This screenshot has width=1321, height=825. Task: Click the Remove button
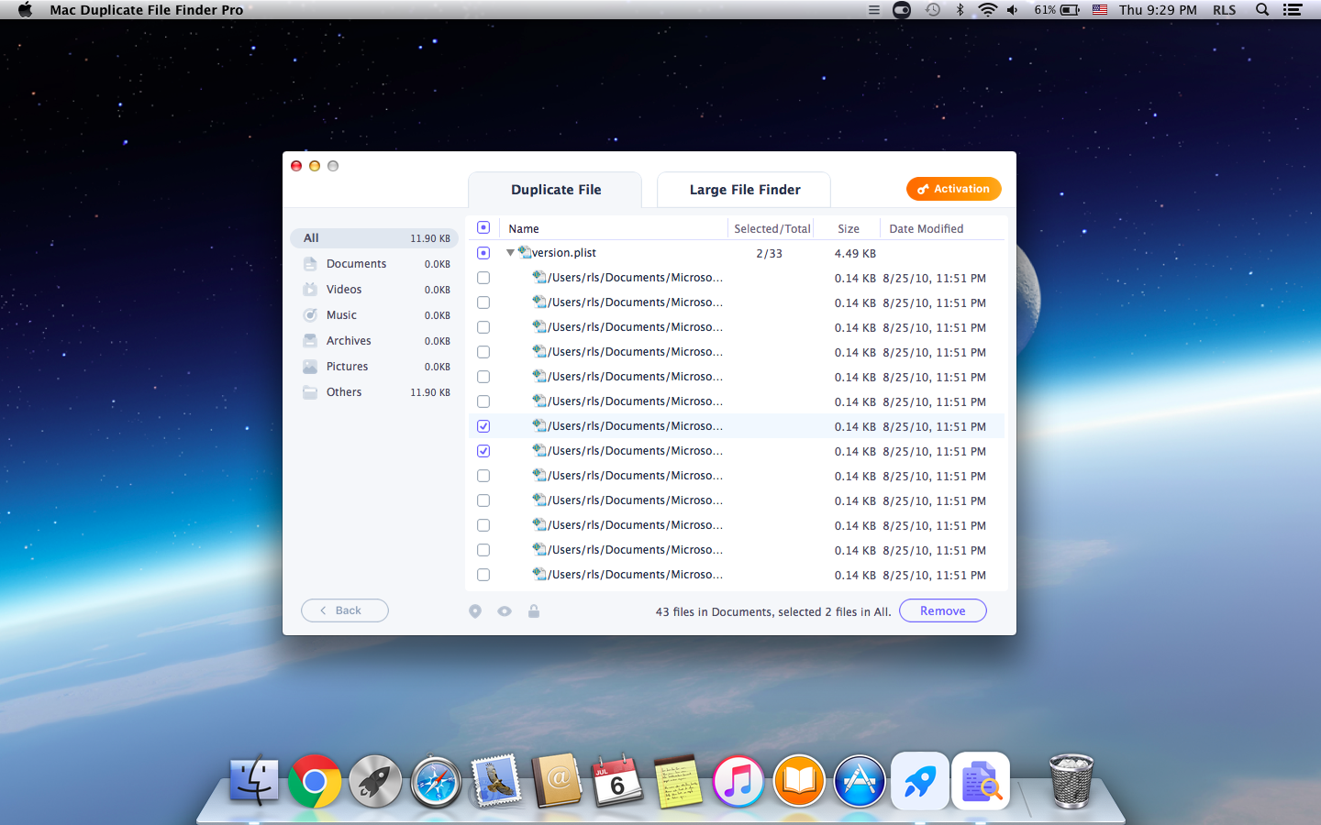point(942,611)
